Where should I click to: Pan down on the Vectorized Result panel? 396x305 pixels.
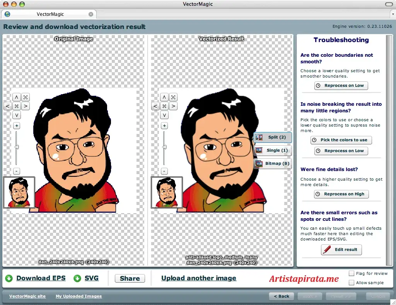click(x=164, y=115)
